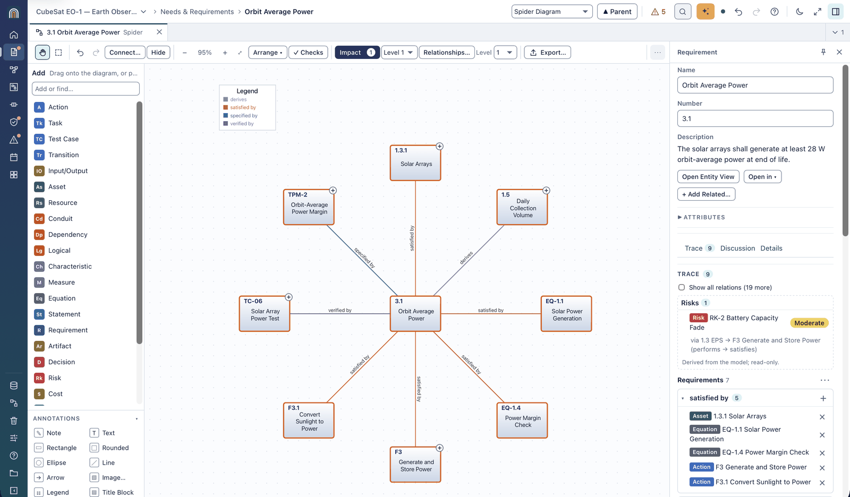The image size is (850, 497).
Task: Zoom in the diagram with the plus icon
Action: (x=225, y=53)
